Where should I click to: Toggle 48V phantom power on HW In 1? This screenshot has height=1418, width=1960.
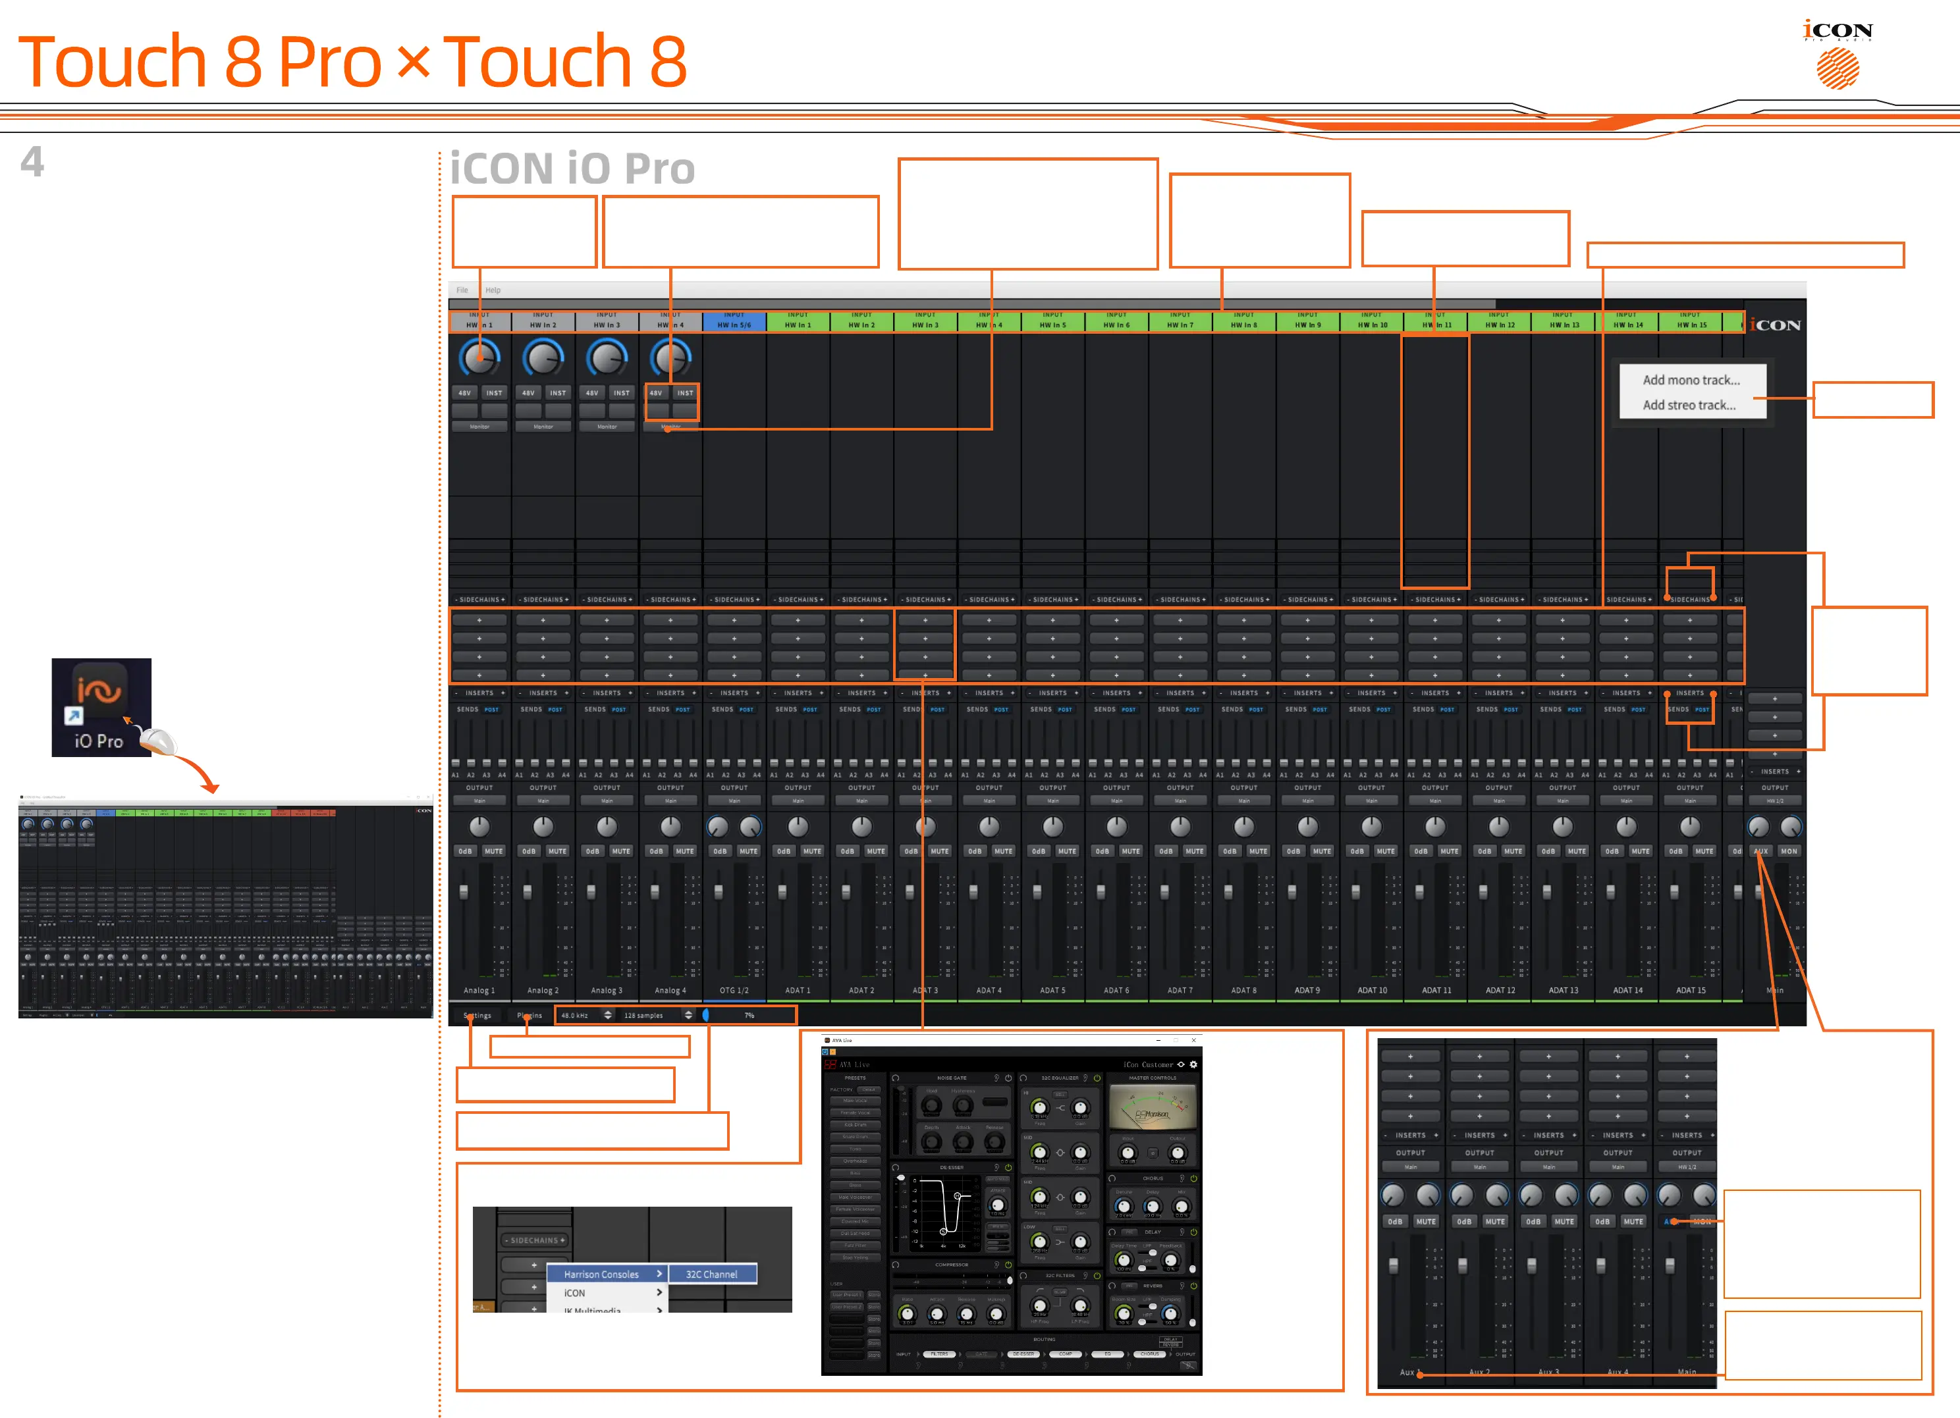tap(465, 393)
